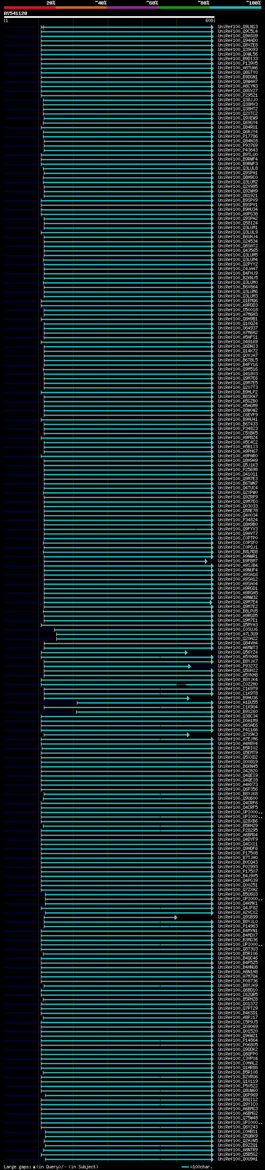Click the green ~80% identity legend bar
Image resolution: width=265 pixels, height=1170 pixels.
[183, 7]
